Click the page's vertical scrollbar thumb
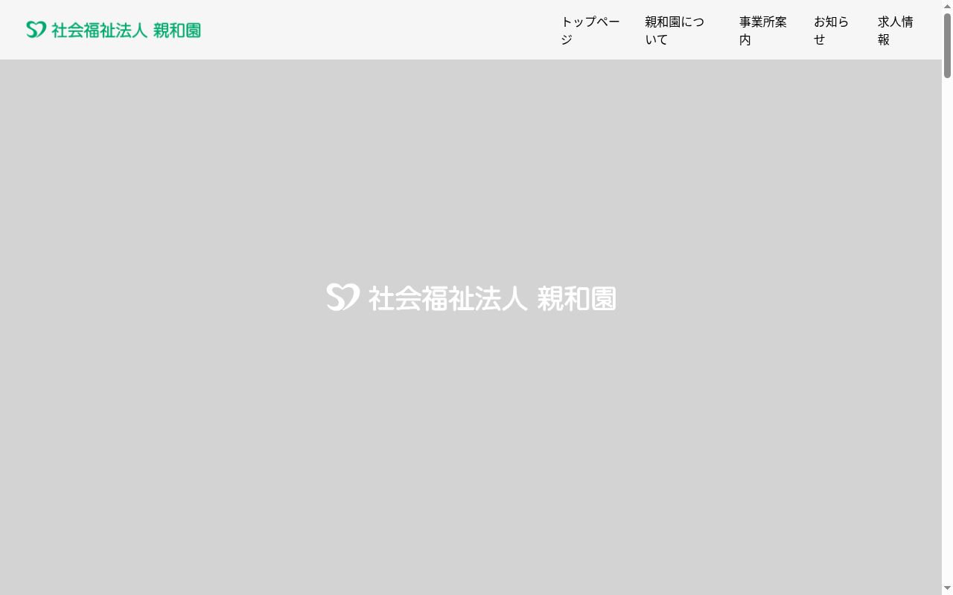The image size is (953, 595). click(947, 45)
